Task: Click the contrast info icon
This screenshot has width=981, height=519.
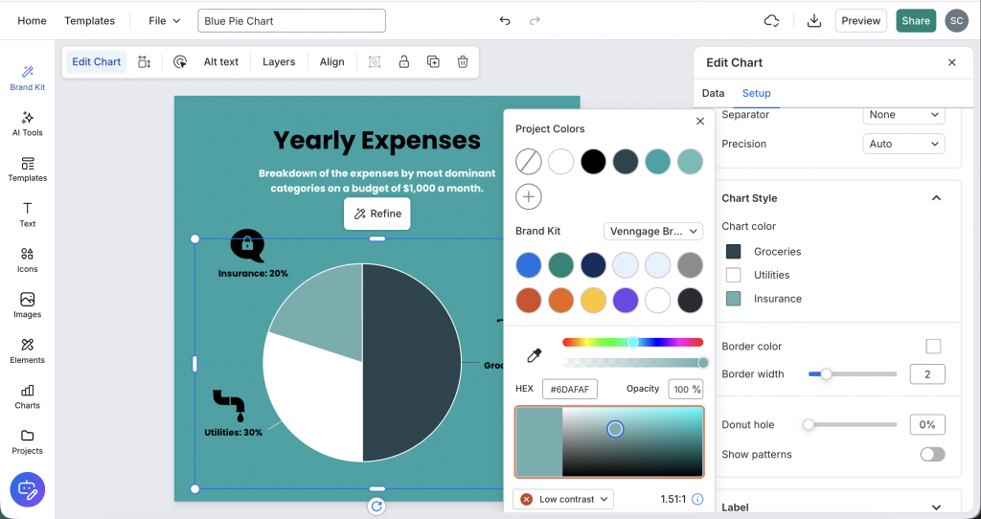Action: [697, 499]
